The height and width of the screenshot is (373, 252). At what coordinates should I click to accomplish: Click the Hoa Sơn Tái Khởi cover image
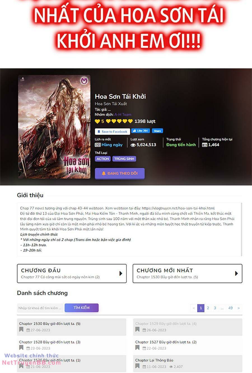click(54, 127)
